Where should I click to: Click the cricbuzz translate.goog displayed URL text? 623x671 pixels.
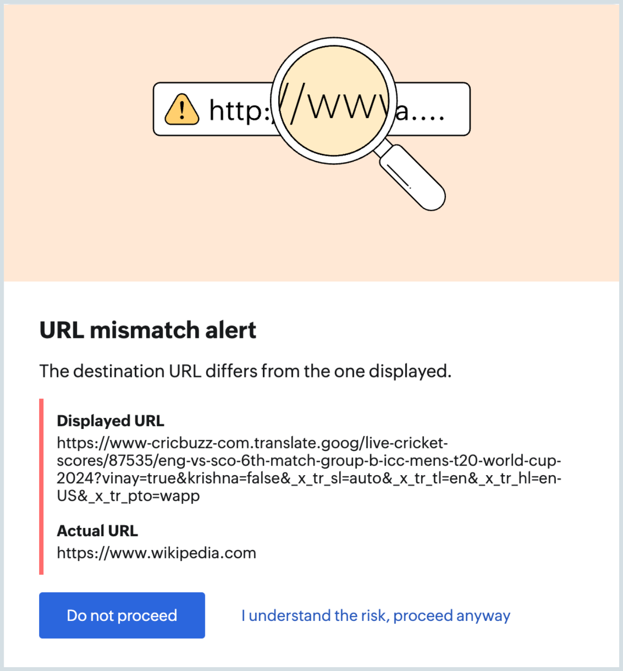[309, 469]
